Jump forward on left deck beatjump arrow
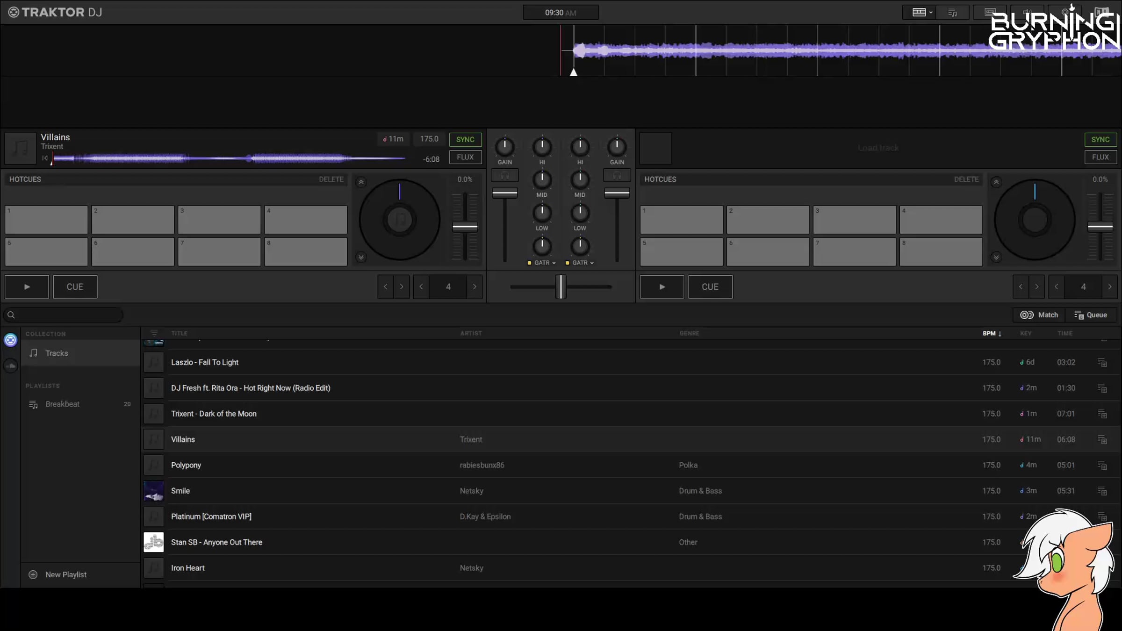Image resolution: width=1122 pixels, height=631 pixels. [402, 287]
